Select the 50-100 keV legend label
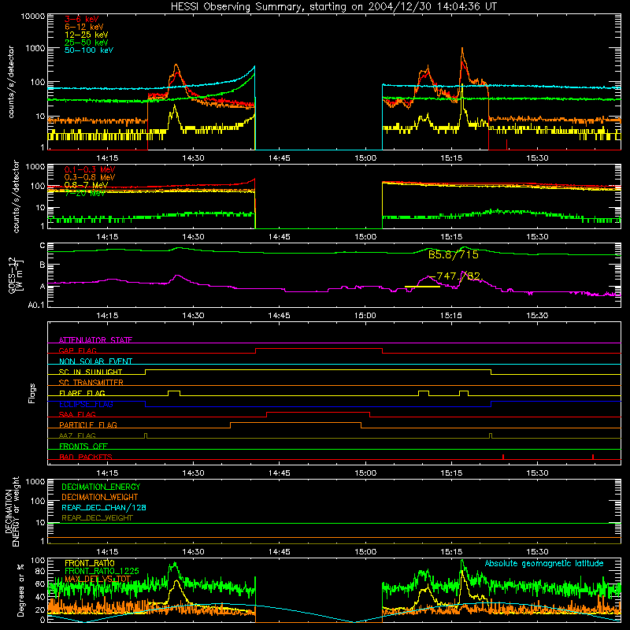 pyautogui.click(x=88, y=50)
